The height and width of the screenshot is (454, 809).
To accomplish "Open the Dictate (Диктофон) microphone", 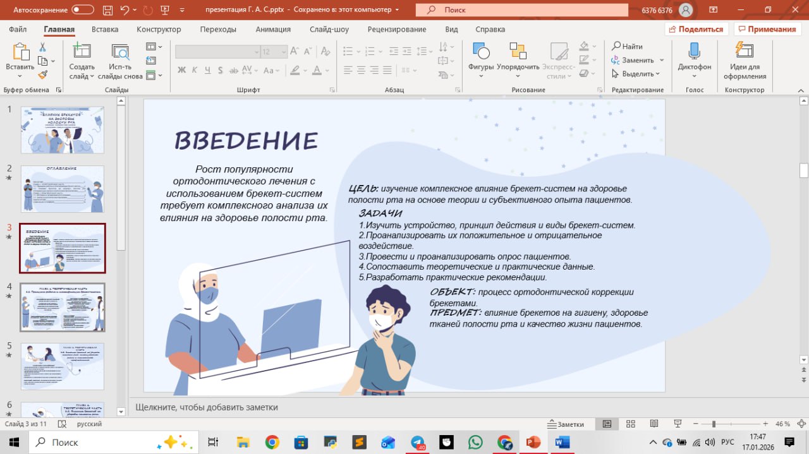I will [x=694, y=51].
